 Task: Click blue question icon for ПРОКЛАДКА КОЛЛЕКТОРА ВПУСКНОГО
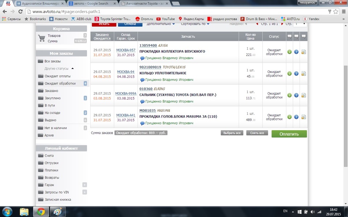296,52
